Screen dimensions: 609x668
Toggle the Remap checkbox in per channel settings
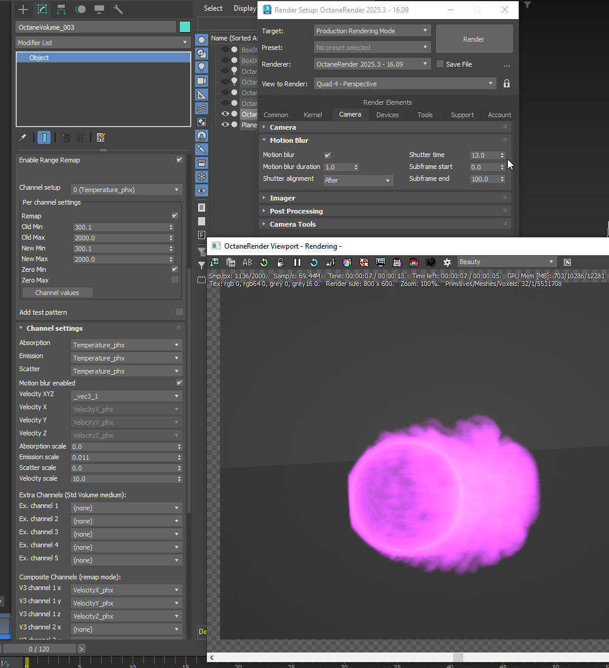(175, 215)
